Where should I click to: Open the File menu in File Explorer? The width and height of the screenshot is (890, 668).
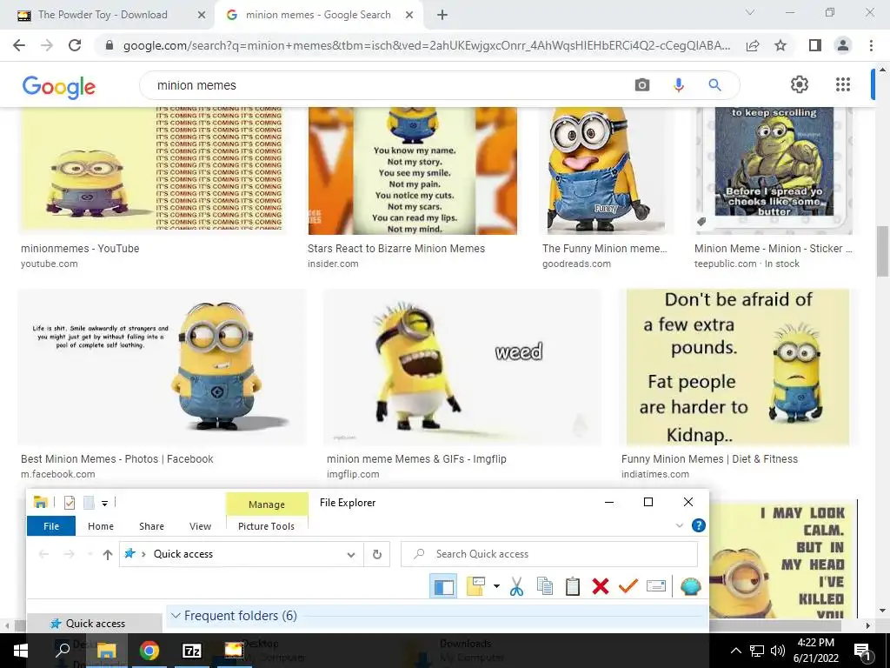51,526
